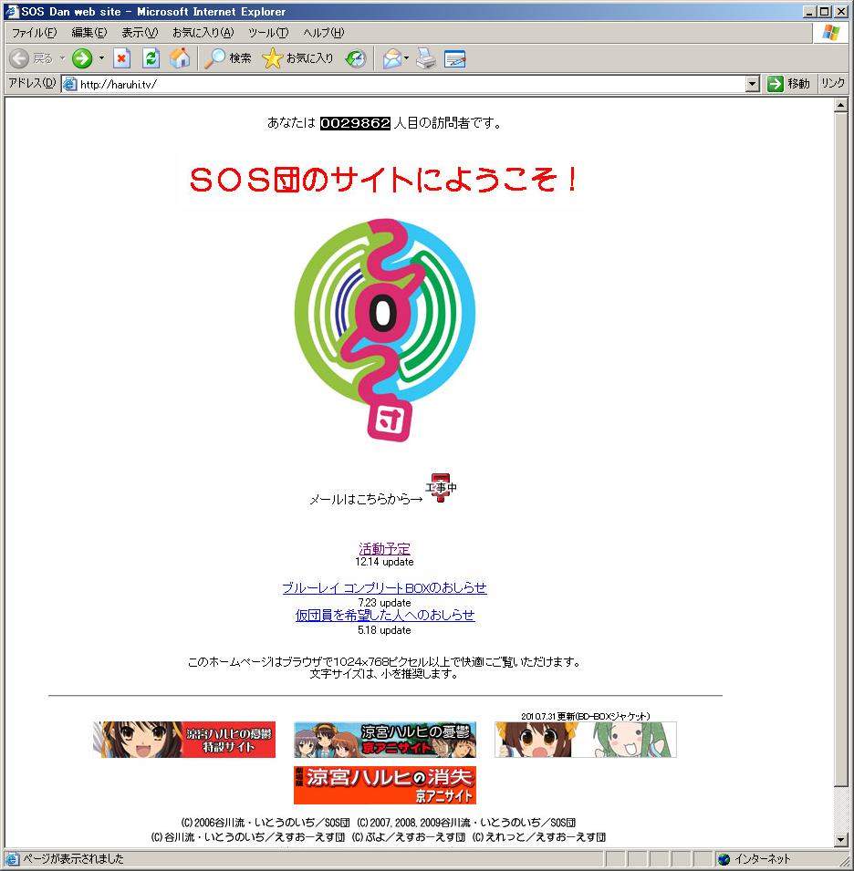The image size is (854, 871).
Task: Click the 'お気に入り' label beside the toolbar star
Action: click(309, 58)
